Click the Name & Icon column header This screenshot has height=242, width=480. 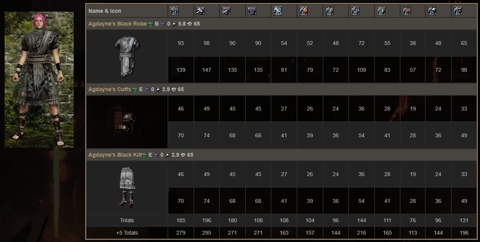[x=105, y=11]
